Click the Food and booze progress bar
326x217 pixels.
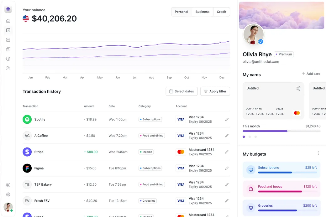click(287, 191)
